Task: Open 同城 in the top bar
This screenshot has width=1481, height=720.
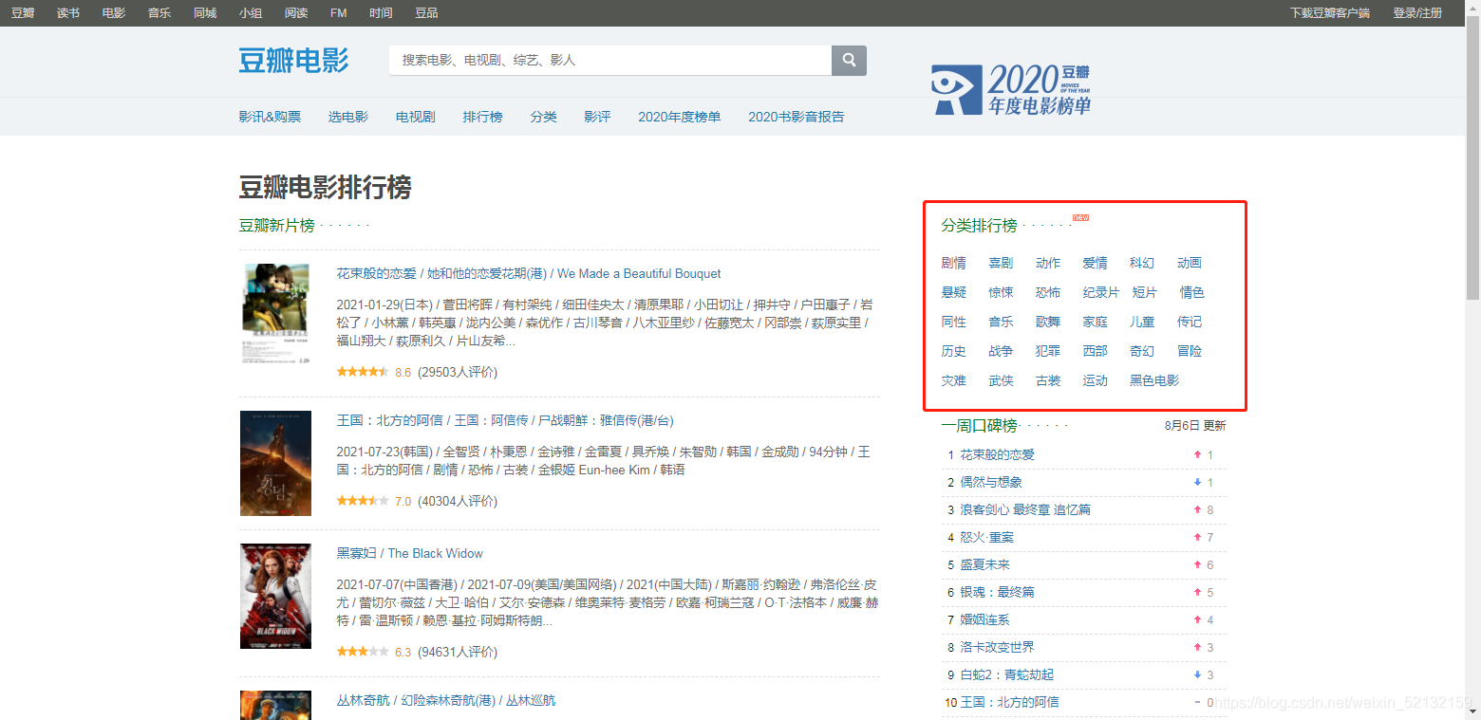Action: click(x=205, y=13)
